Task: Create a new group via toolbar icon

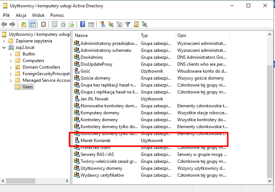Action: (111, 24)
